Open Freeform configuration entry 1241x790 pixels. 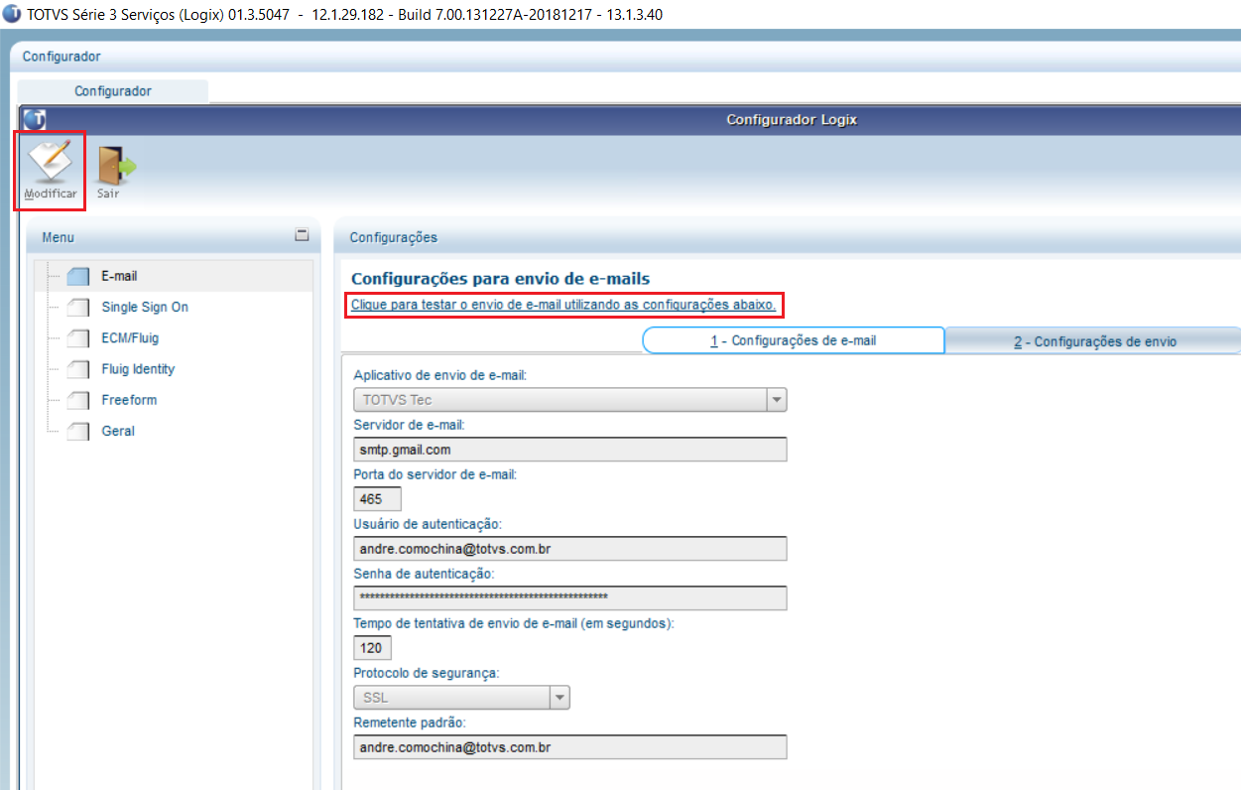click(x=129, y=400)
